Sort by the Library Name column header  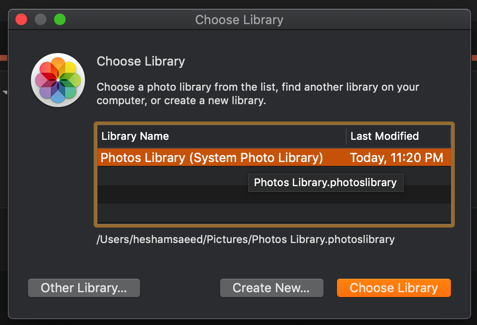click(135, 136)
